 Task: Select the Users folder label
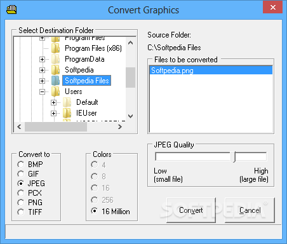(x=73, y=91)
